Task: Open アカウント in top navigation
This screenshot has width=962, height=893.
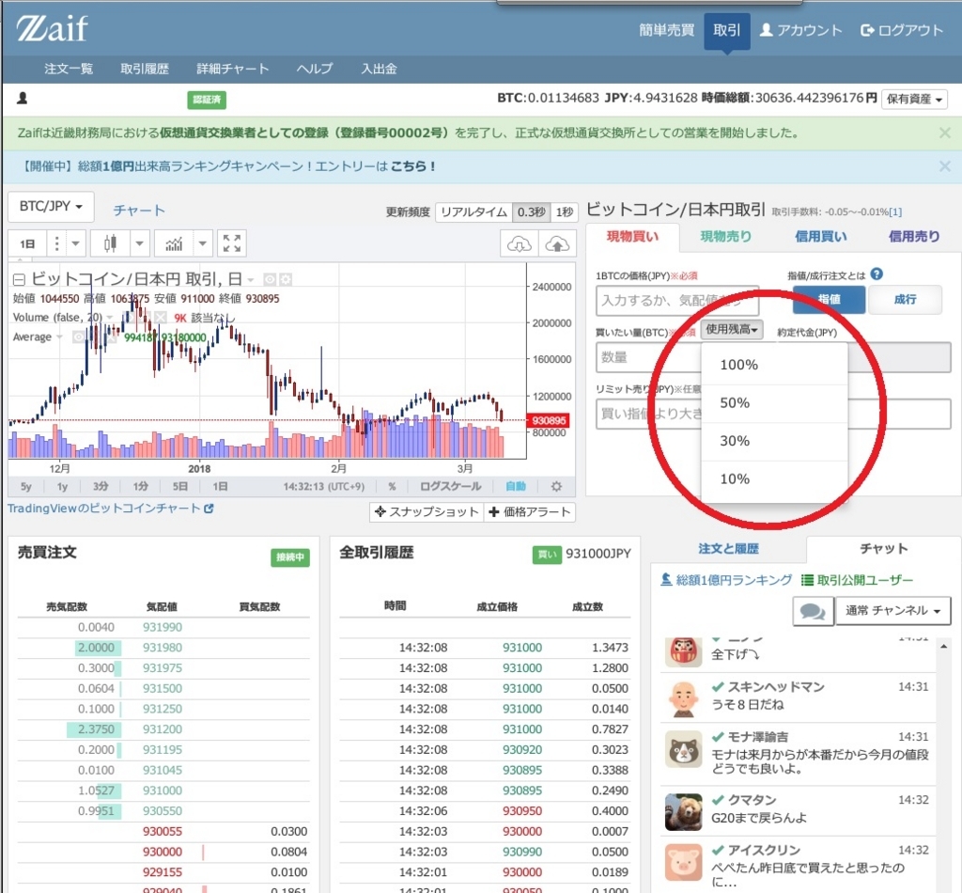Action: (x=800, y=30)
